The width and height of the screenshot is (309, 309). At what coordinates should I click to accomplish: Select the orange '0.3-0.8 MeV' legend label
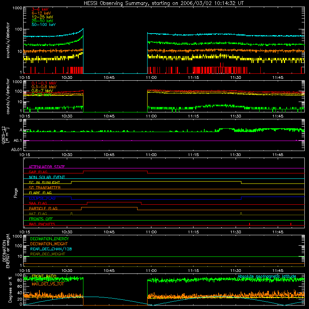pos(44,87)
